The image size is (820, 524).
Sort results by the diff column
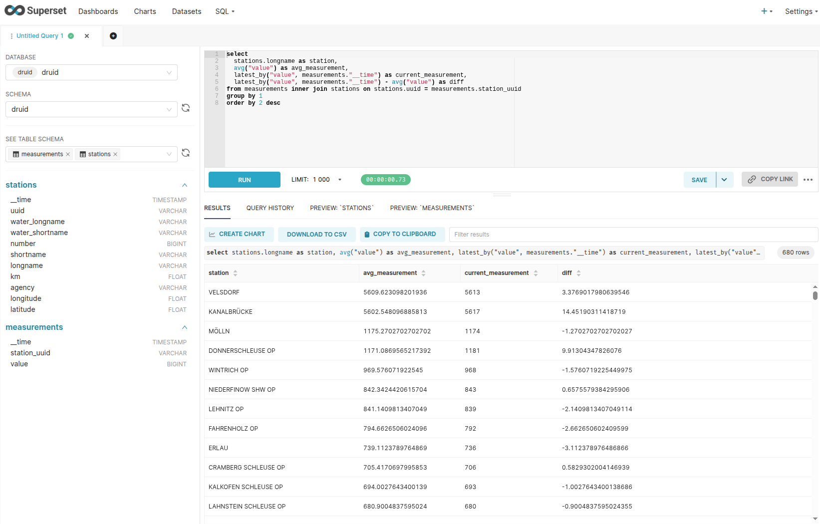click(578, 273)
